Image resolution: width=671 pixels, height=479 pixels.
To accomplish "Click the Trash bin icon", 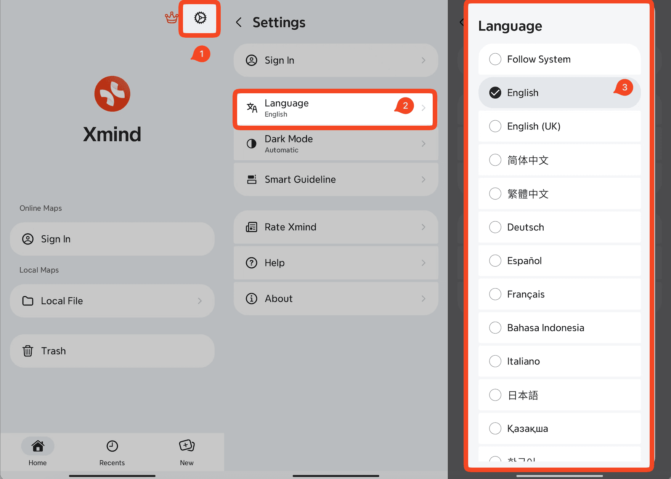I will click(x=28, y=351).
